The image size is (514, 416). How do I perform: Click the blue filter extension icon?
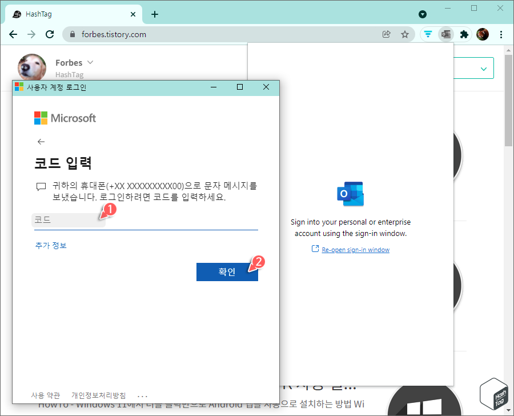[428, 34]
